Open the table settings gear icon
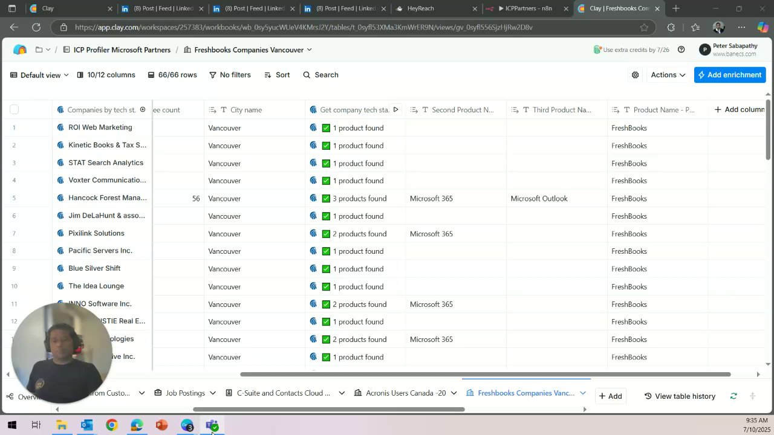The width and height of the screenshot is (774, 435). point(635,75)
